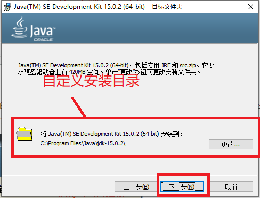Click the text '将 Java(TM) SE Development Kit 15.0.2 (64-bit) 安装到:'
The width and height of the screenshot is (260, 198).
click(x=111, y=134)
